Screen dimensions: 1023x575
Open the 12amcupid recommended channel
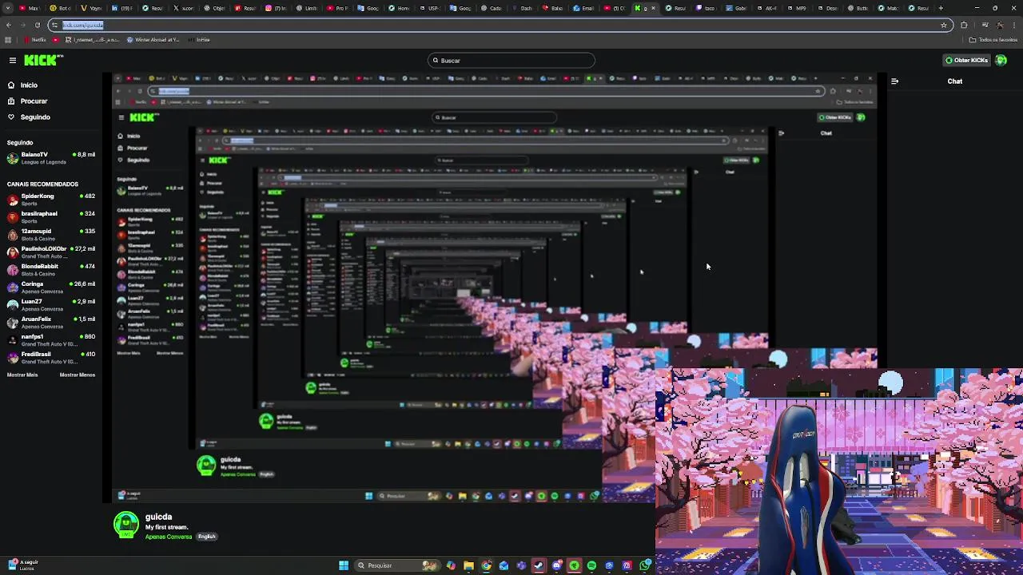point(51,235)
